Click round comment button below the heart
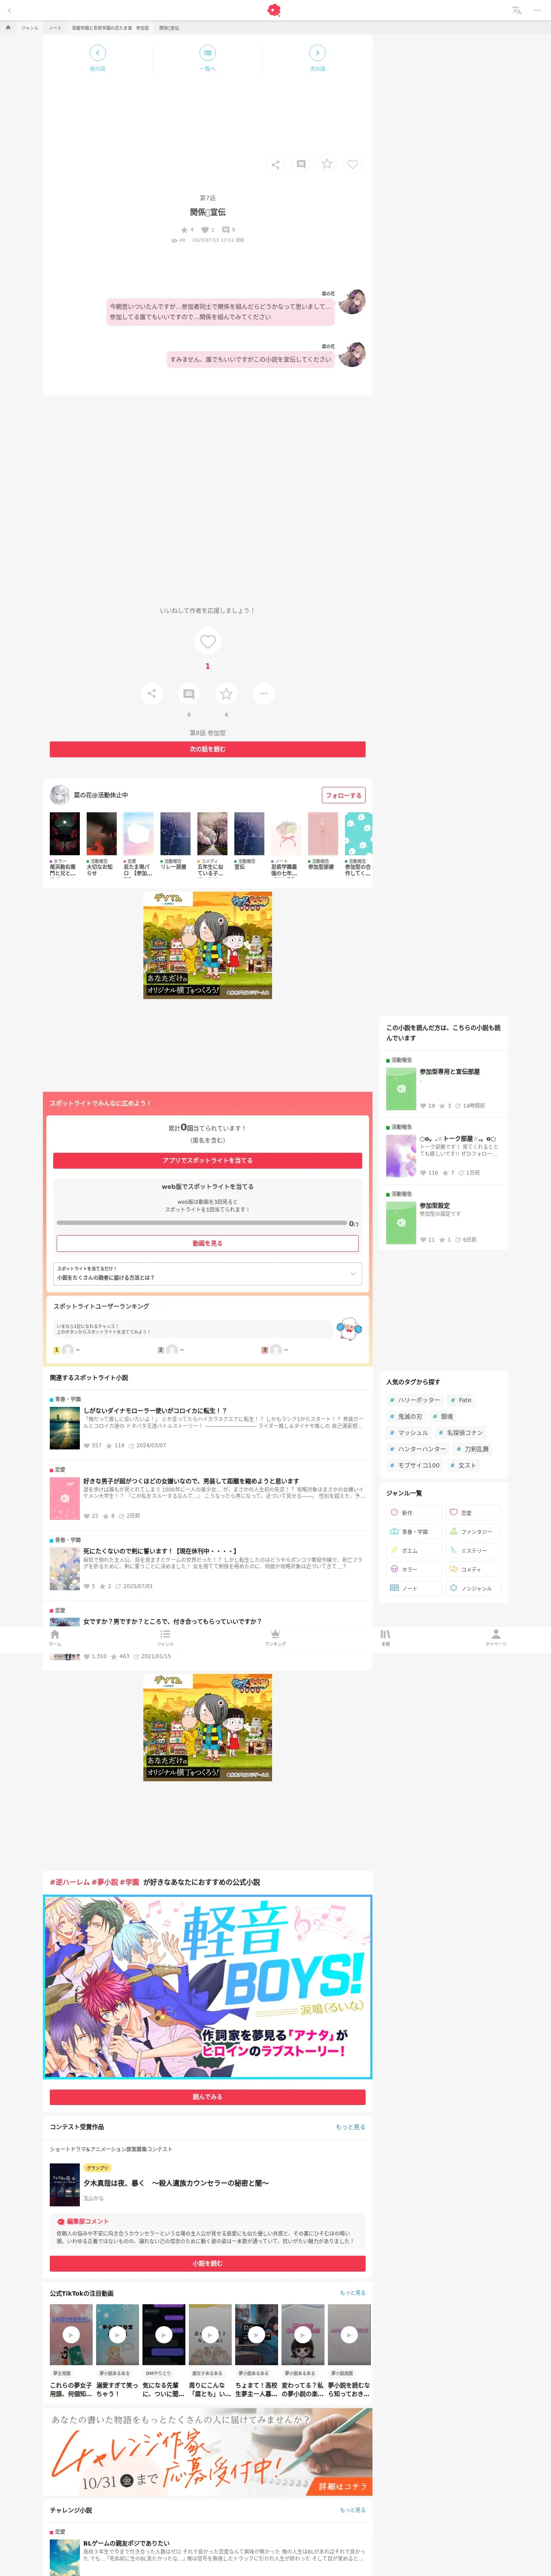This screenshot has width=551, height=2576. [189, 693]
